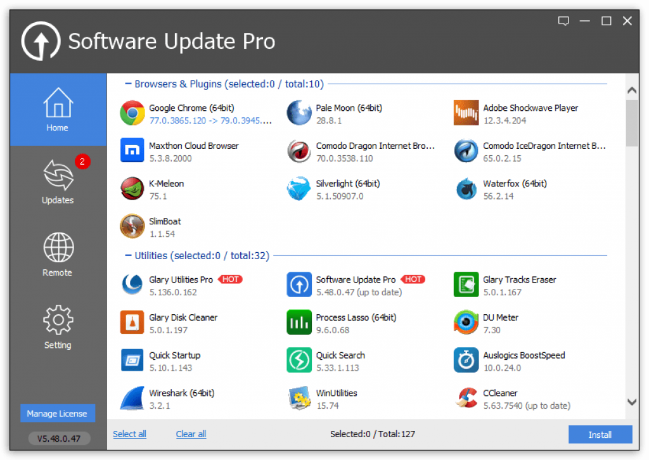The width and height of the screenshot is (649, 460).
Task: Click the Waterfox version 56.2.14
Action: tap(498, 196)
